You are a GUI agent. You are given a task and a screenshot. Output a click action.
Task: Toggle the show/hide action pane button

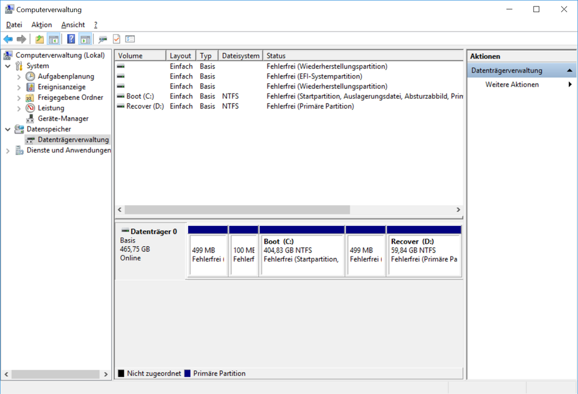coord(85,39)
